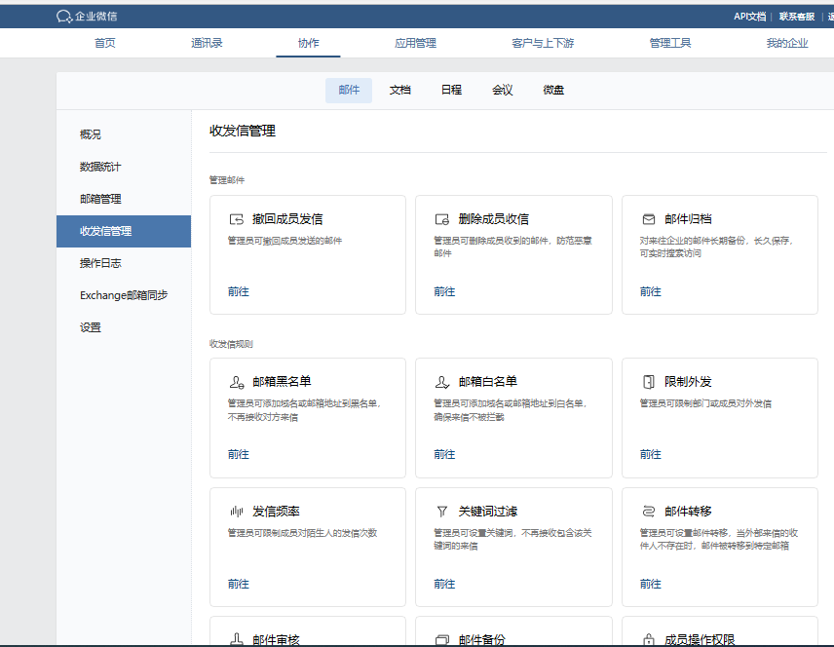The width and height of the screenshot is (834, 647).
Task: Open 联系客服 in the top bar
Action: pos(795,16)
